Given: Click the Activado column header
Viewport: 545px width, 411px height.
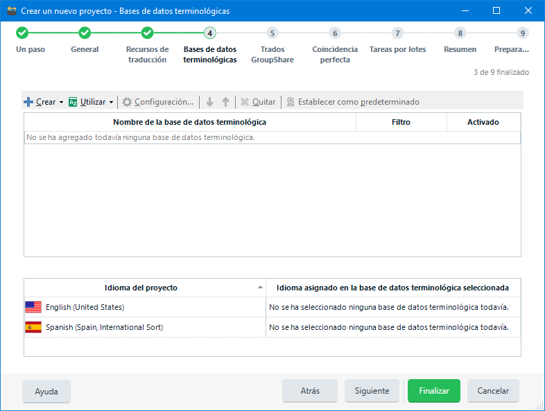Looking at the screenshot, I should (483, 122).
